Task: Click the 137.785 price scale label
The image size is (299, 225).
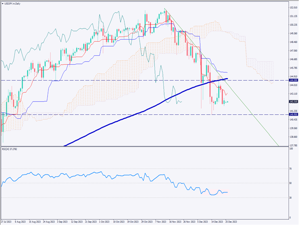Action: click(292, 145)
